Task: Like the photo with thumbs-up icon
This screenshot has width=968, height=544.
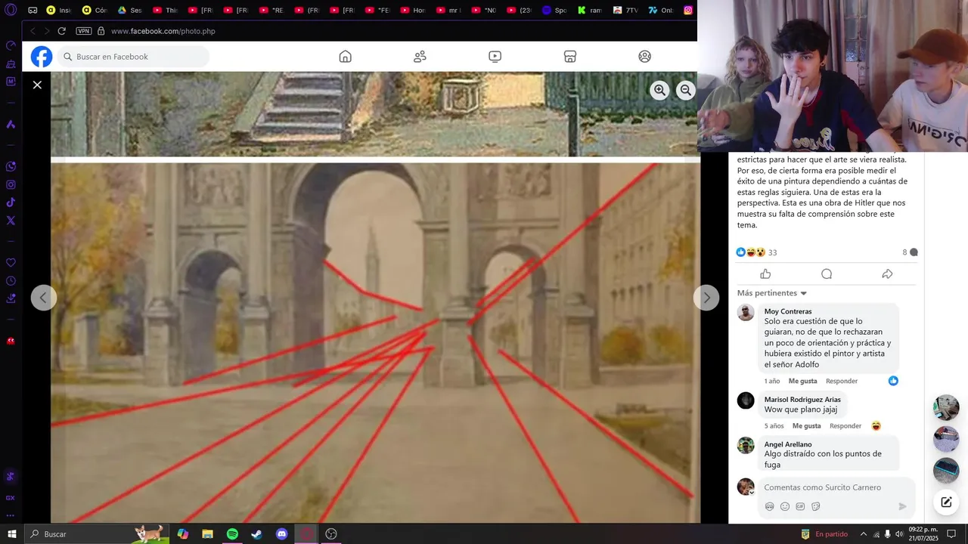Action: click(765, 274)
